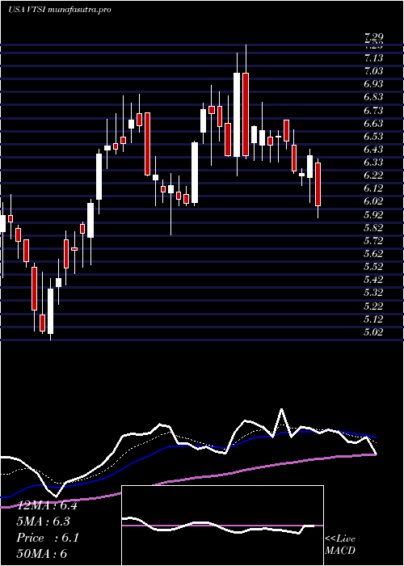Click the 5.32 price axis label

(x=373, y=293)
